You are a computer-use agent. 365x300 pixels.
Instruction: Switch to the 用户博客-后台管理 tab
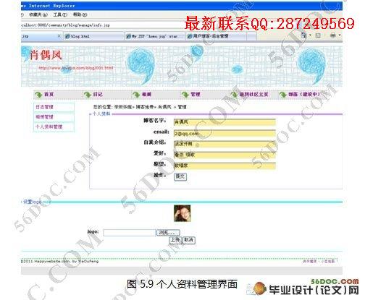[217, 36]
